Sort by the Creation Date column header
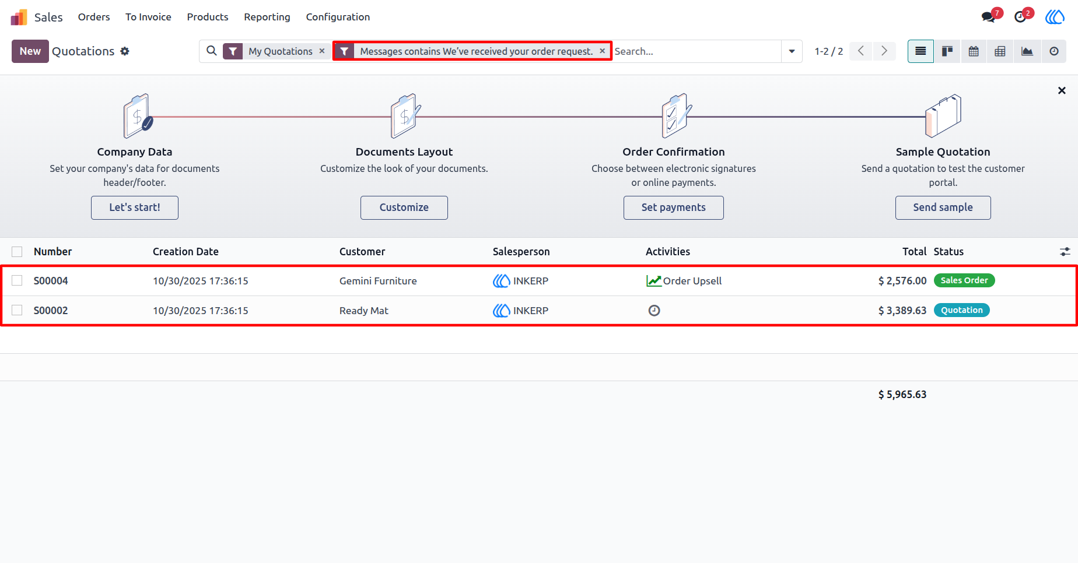This screenshot has width=1078, height=563. [185, 252]
